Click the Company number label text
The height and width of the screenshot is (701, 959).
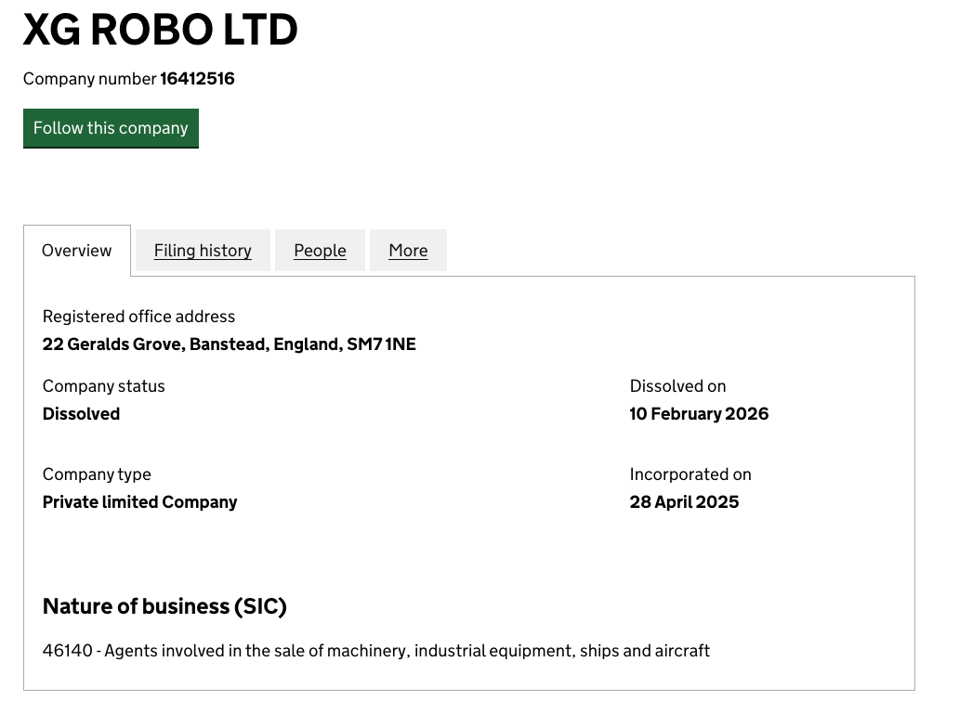pyautogui.click(x=89, y=79)
